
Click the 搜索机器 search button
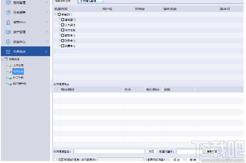[x=212, y=151]
